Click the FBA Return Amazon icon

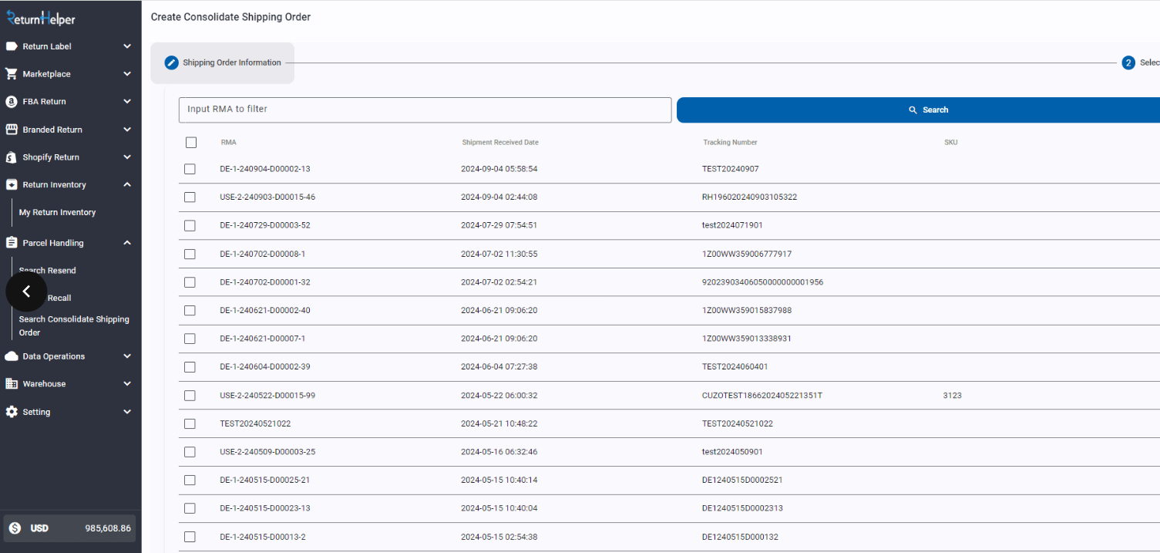coord(12,102)
